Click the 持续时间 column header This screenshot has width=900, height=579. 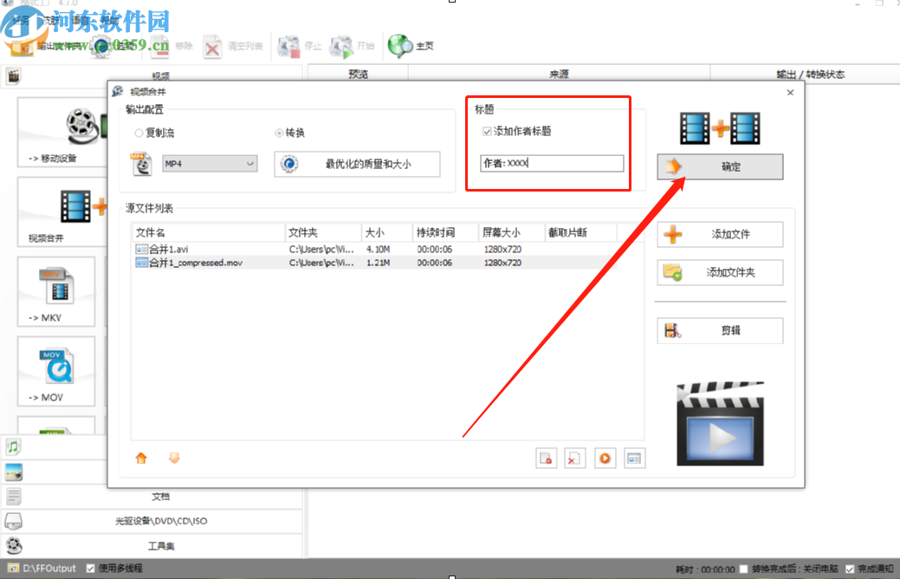(445, 232)
